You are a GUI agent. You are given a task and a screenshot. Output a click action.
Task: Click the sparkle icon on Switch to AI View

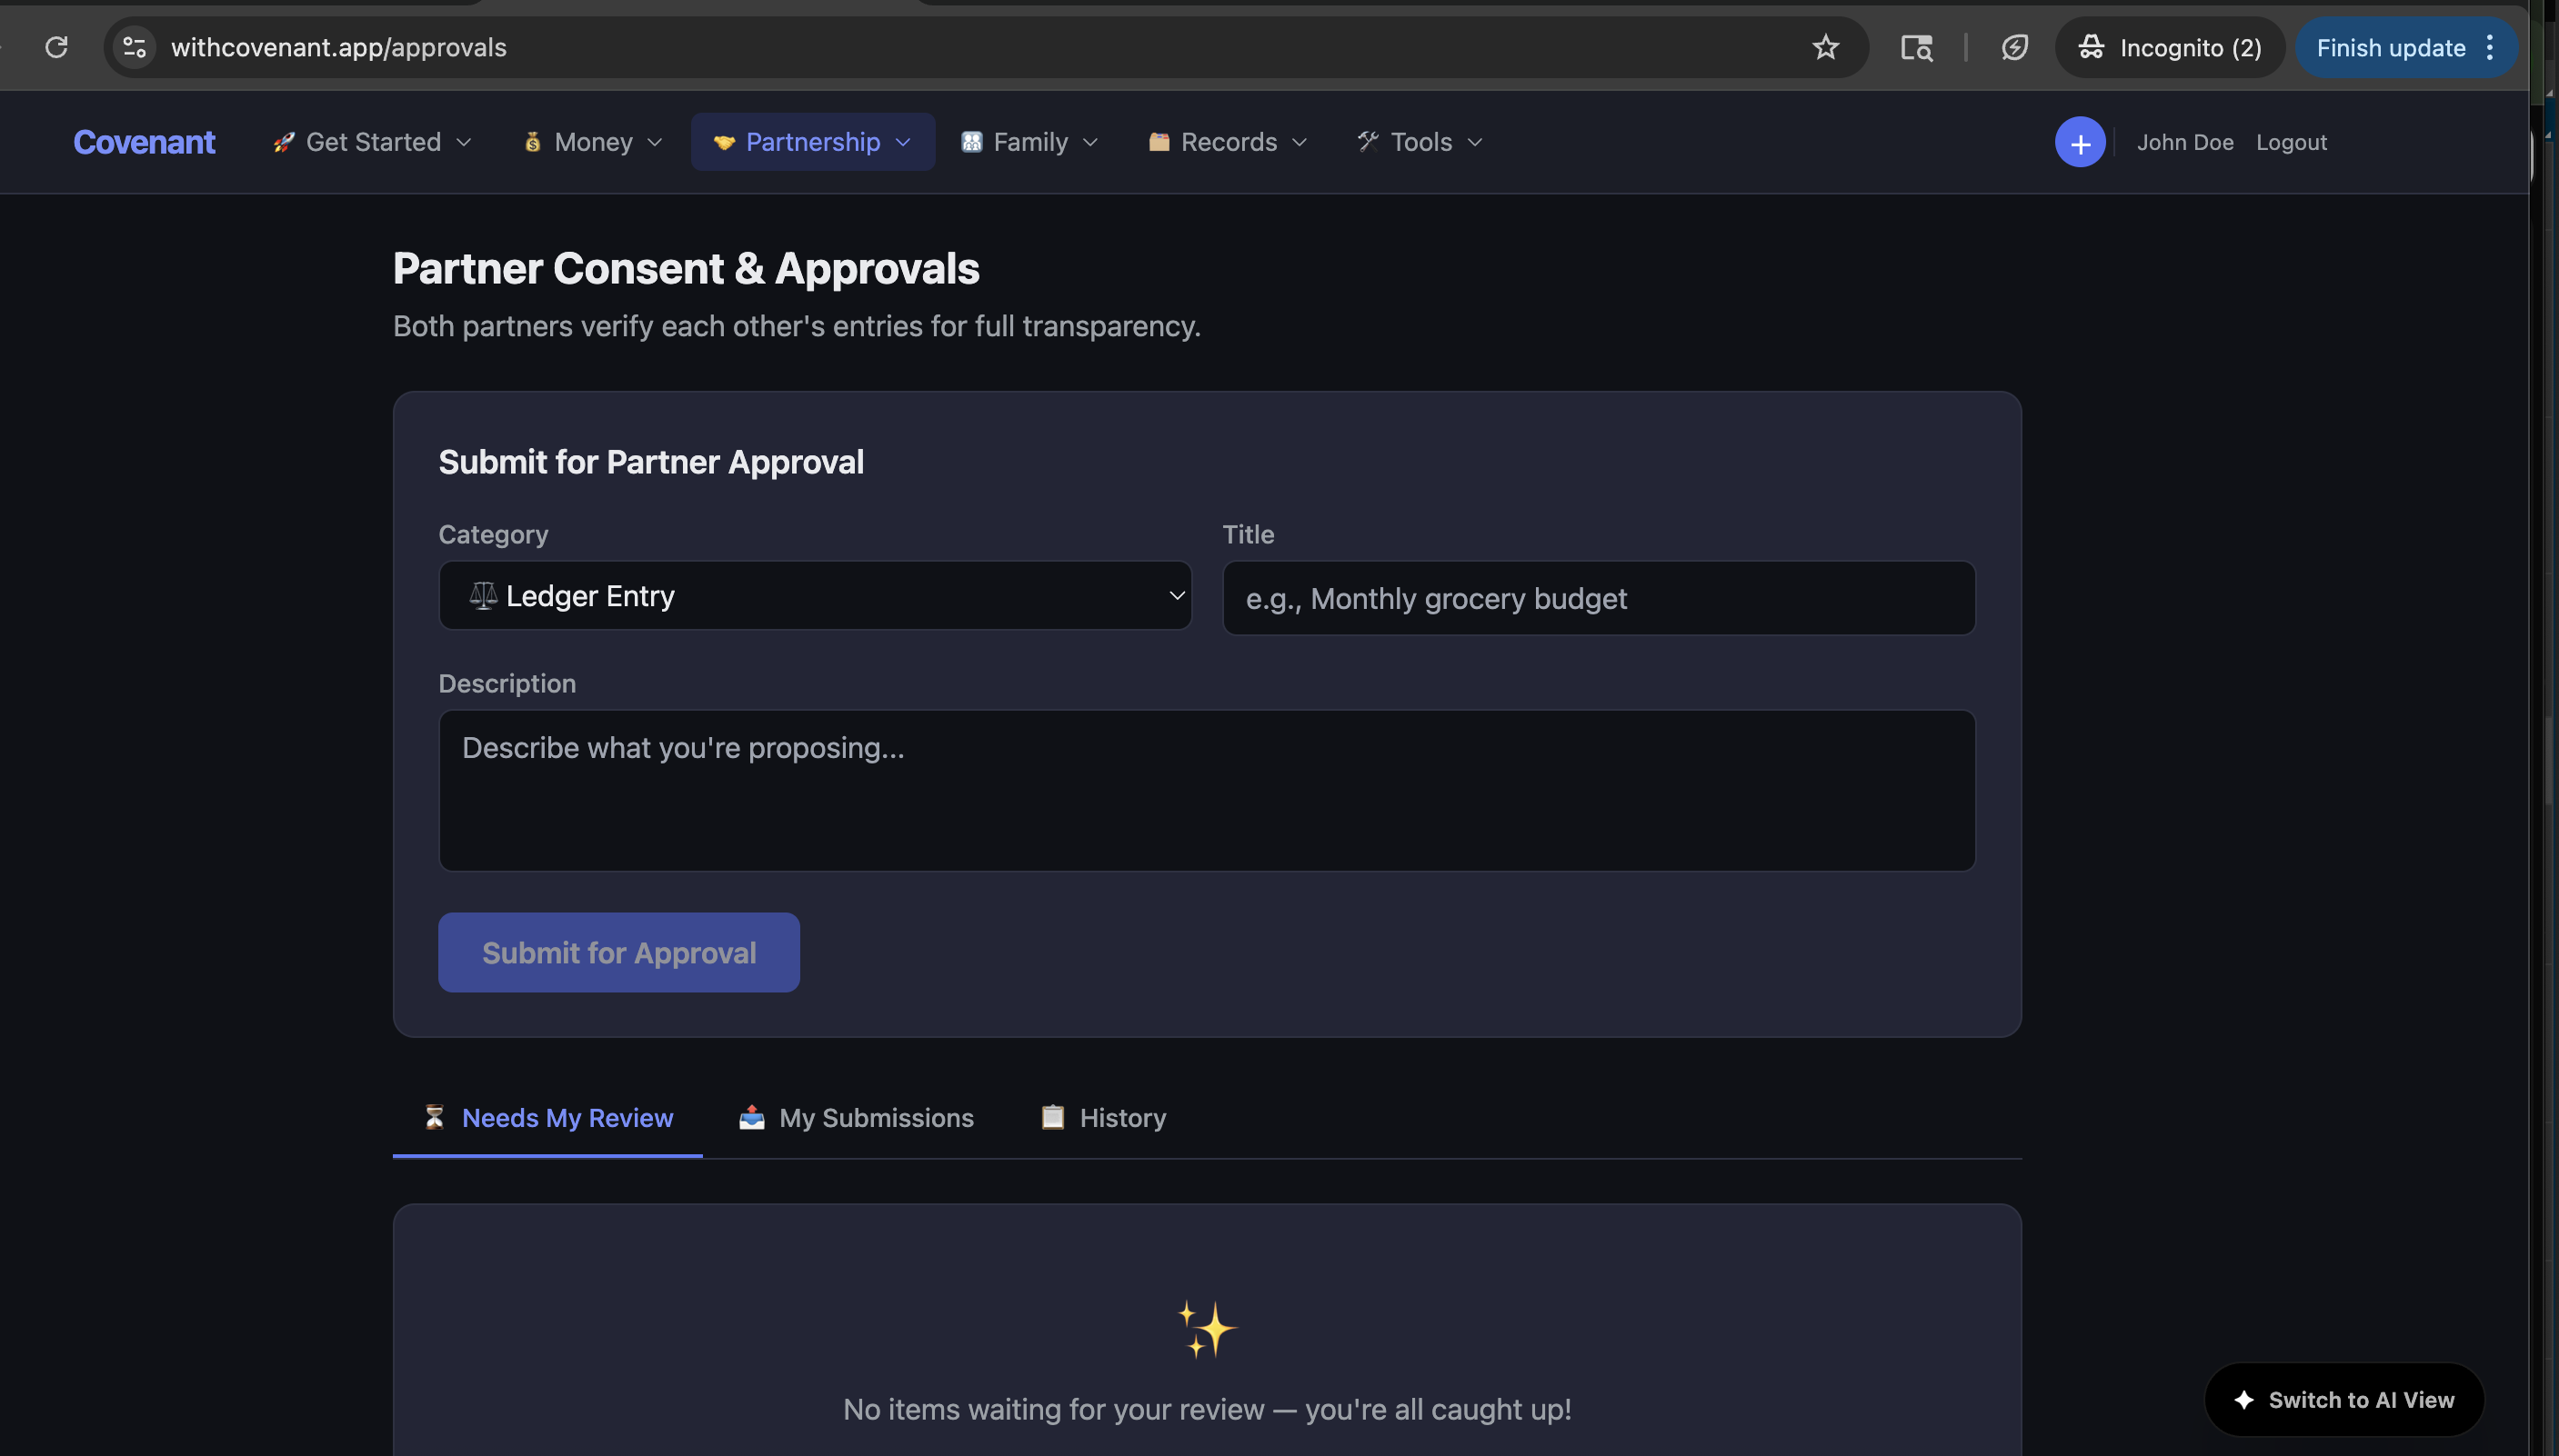(x=2243, y=1399)
